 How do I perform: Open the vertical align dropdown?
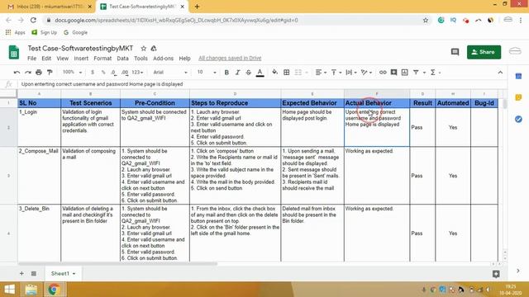pos(336,73)
